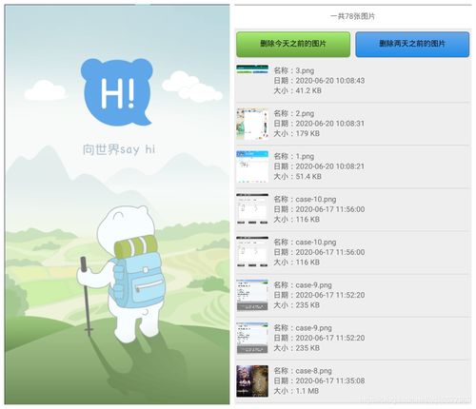This screenshot has height=409, width=476.
Task: Click the 一共78张图片 header text
Action: (x=352, y=16)
